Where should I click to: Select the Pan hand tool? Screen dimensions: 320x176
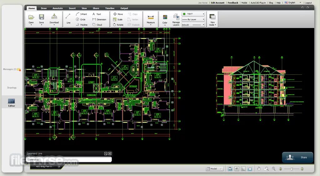tap(259, 168)
